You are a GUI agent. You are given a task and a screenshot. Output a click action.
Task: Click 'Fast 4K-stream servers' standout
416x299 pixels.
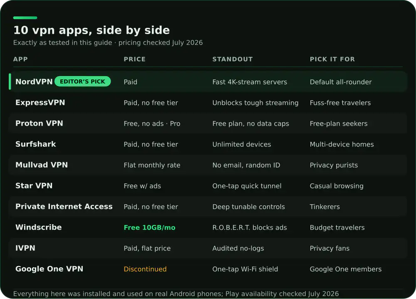pos(250,82)
